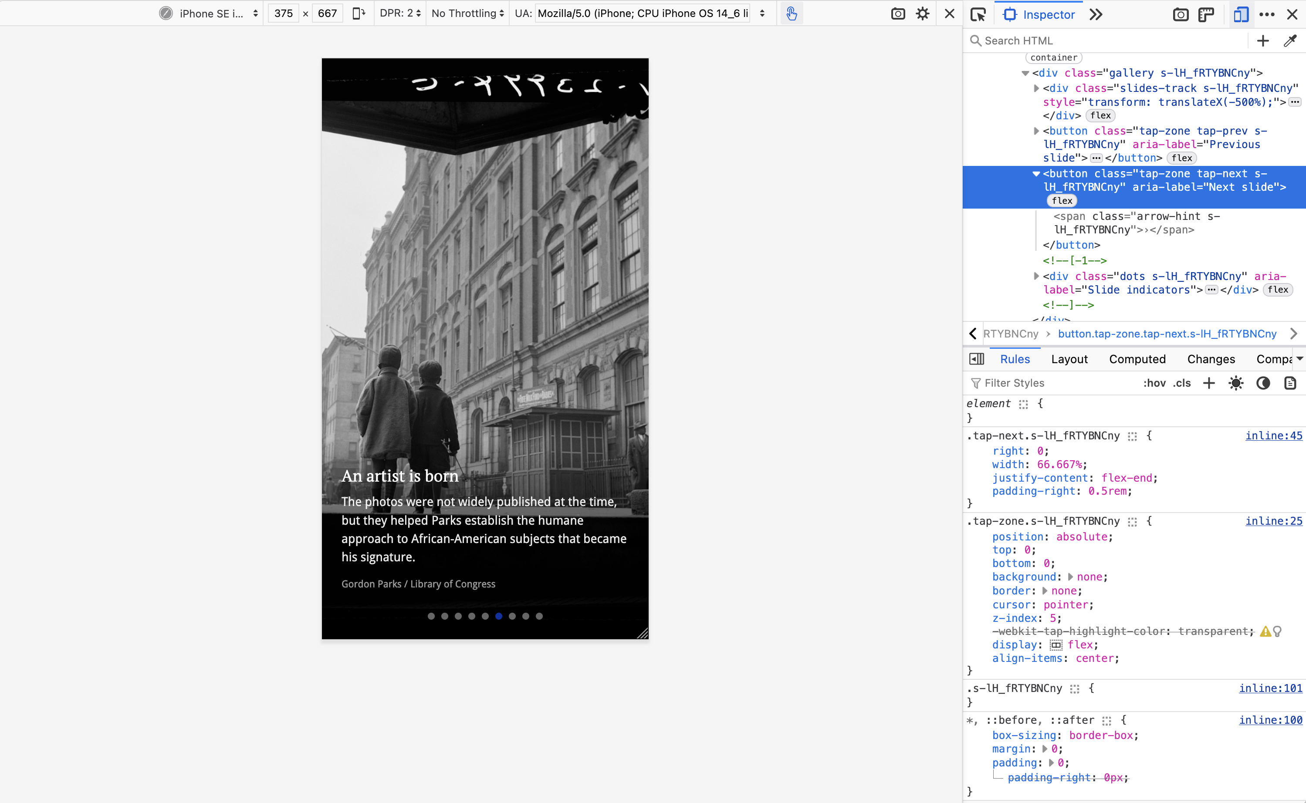Toggle flex badge on slides-track div
Image resolution: width=1306 pixels, height=803 pixels.
(1100, 115)
